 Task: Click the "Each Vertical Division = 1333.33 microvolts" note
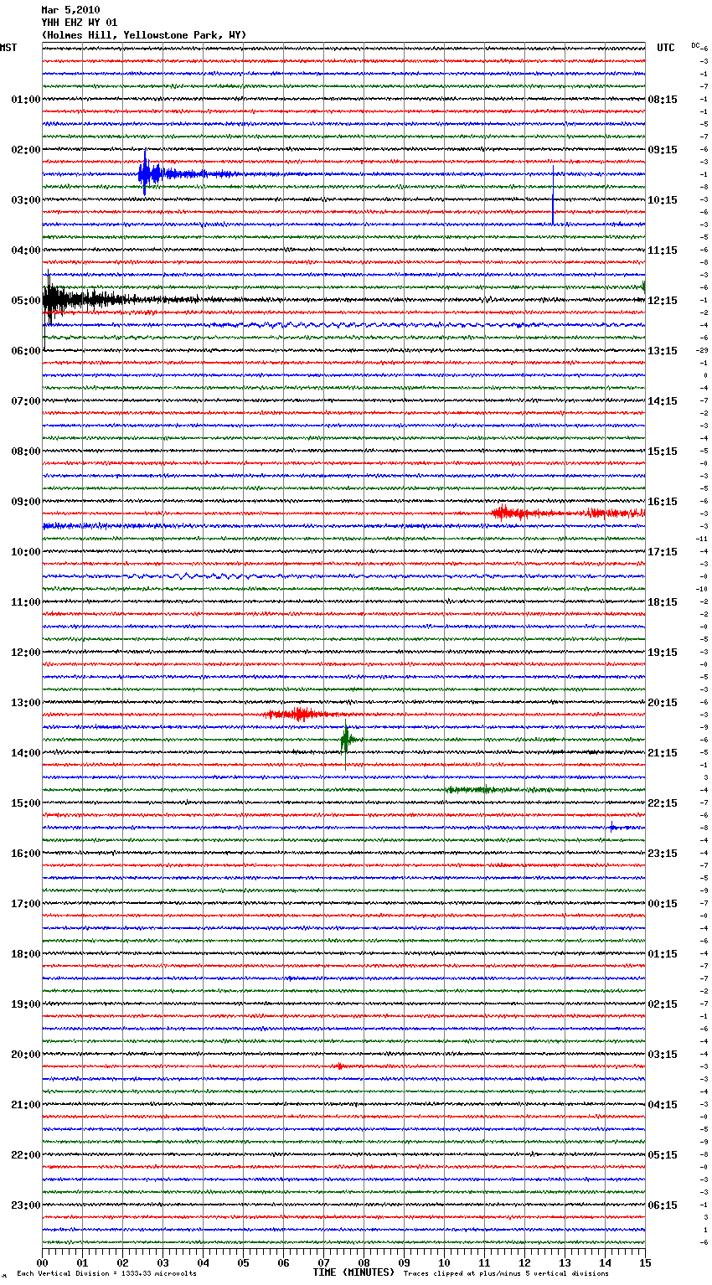click(106, 1273)
